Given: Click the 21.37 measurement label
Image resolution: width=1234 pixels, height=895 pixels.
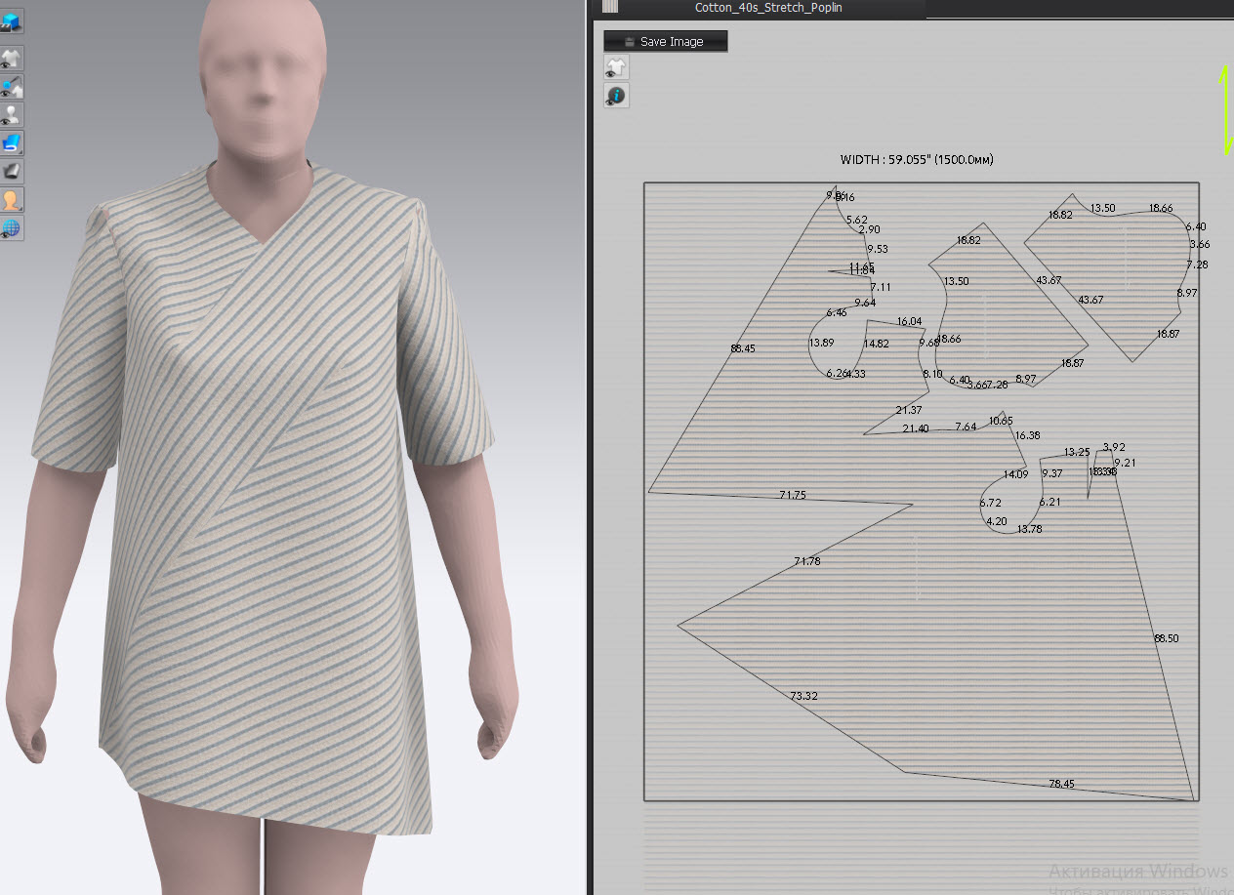Looking at the screenshot, I should tap(909, 410).
